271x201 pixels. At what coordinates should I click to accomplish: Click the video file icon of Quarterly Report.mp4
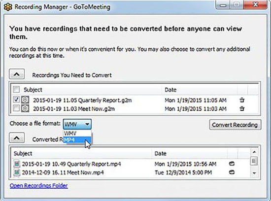(x=17, y=164)
